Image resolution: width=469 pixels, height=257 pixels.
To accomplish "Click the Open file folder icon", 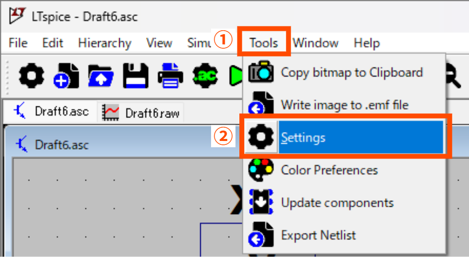I will [101, 76].
